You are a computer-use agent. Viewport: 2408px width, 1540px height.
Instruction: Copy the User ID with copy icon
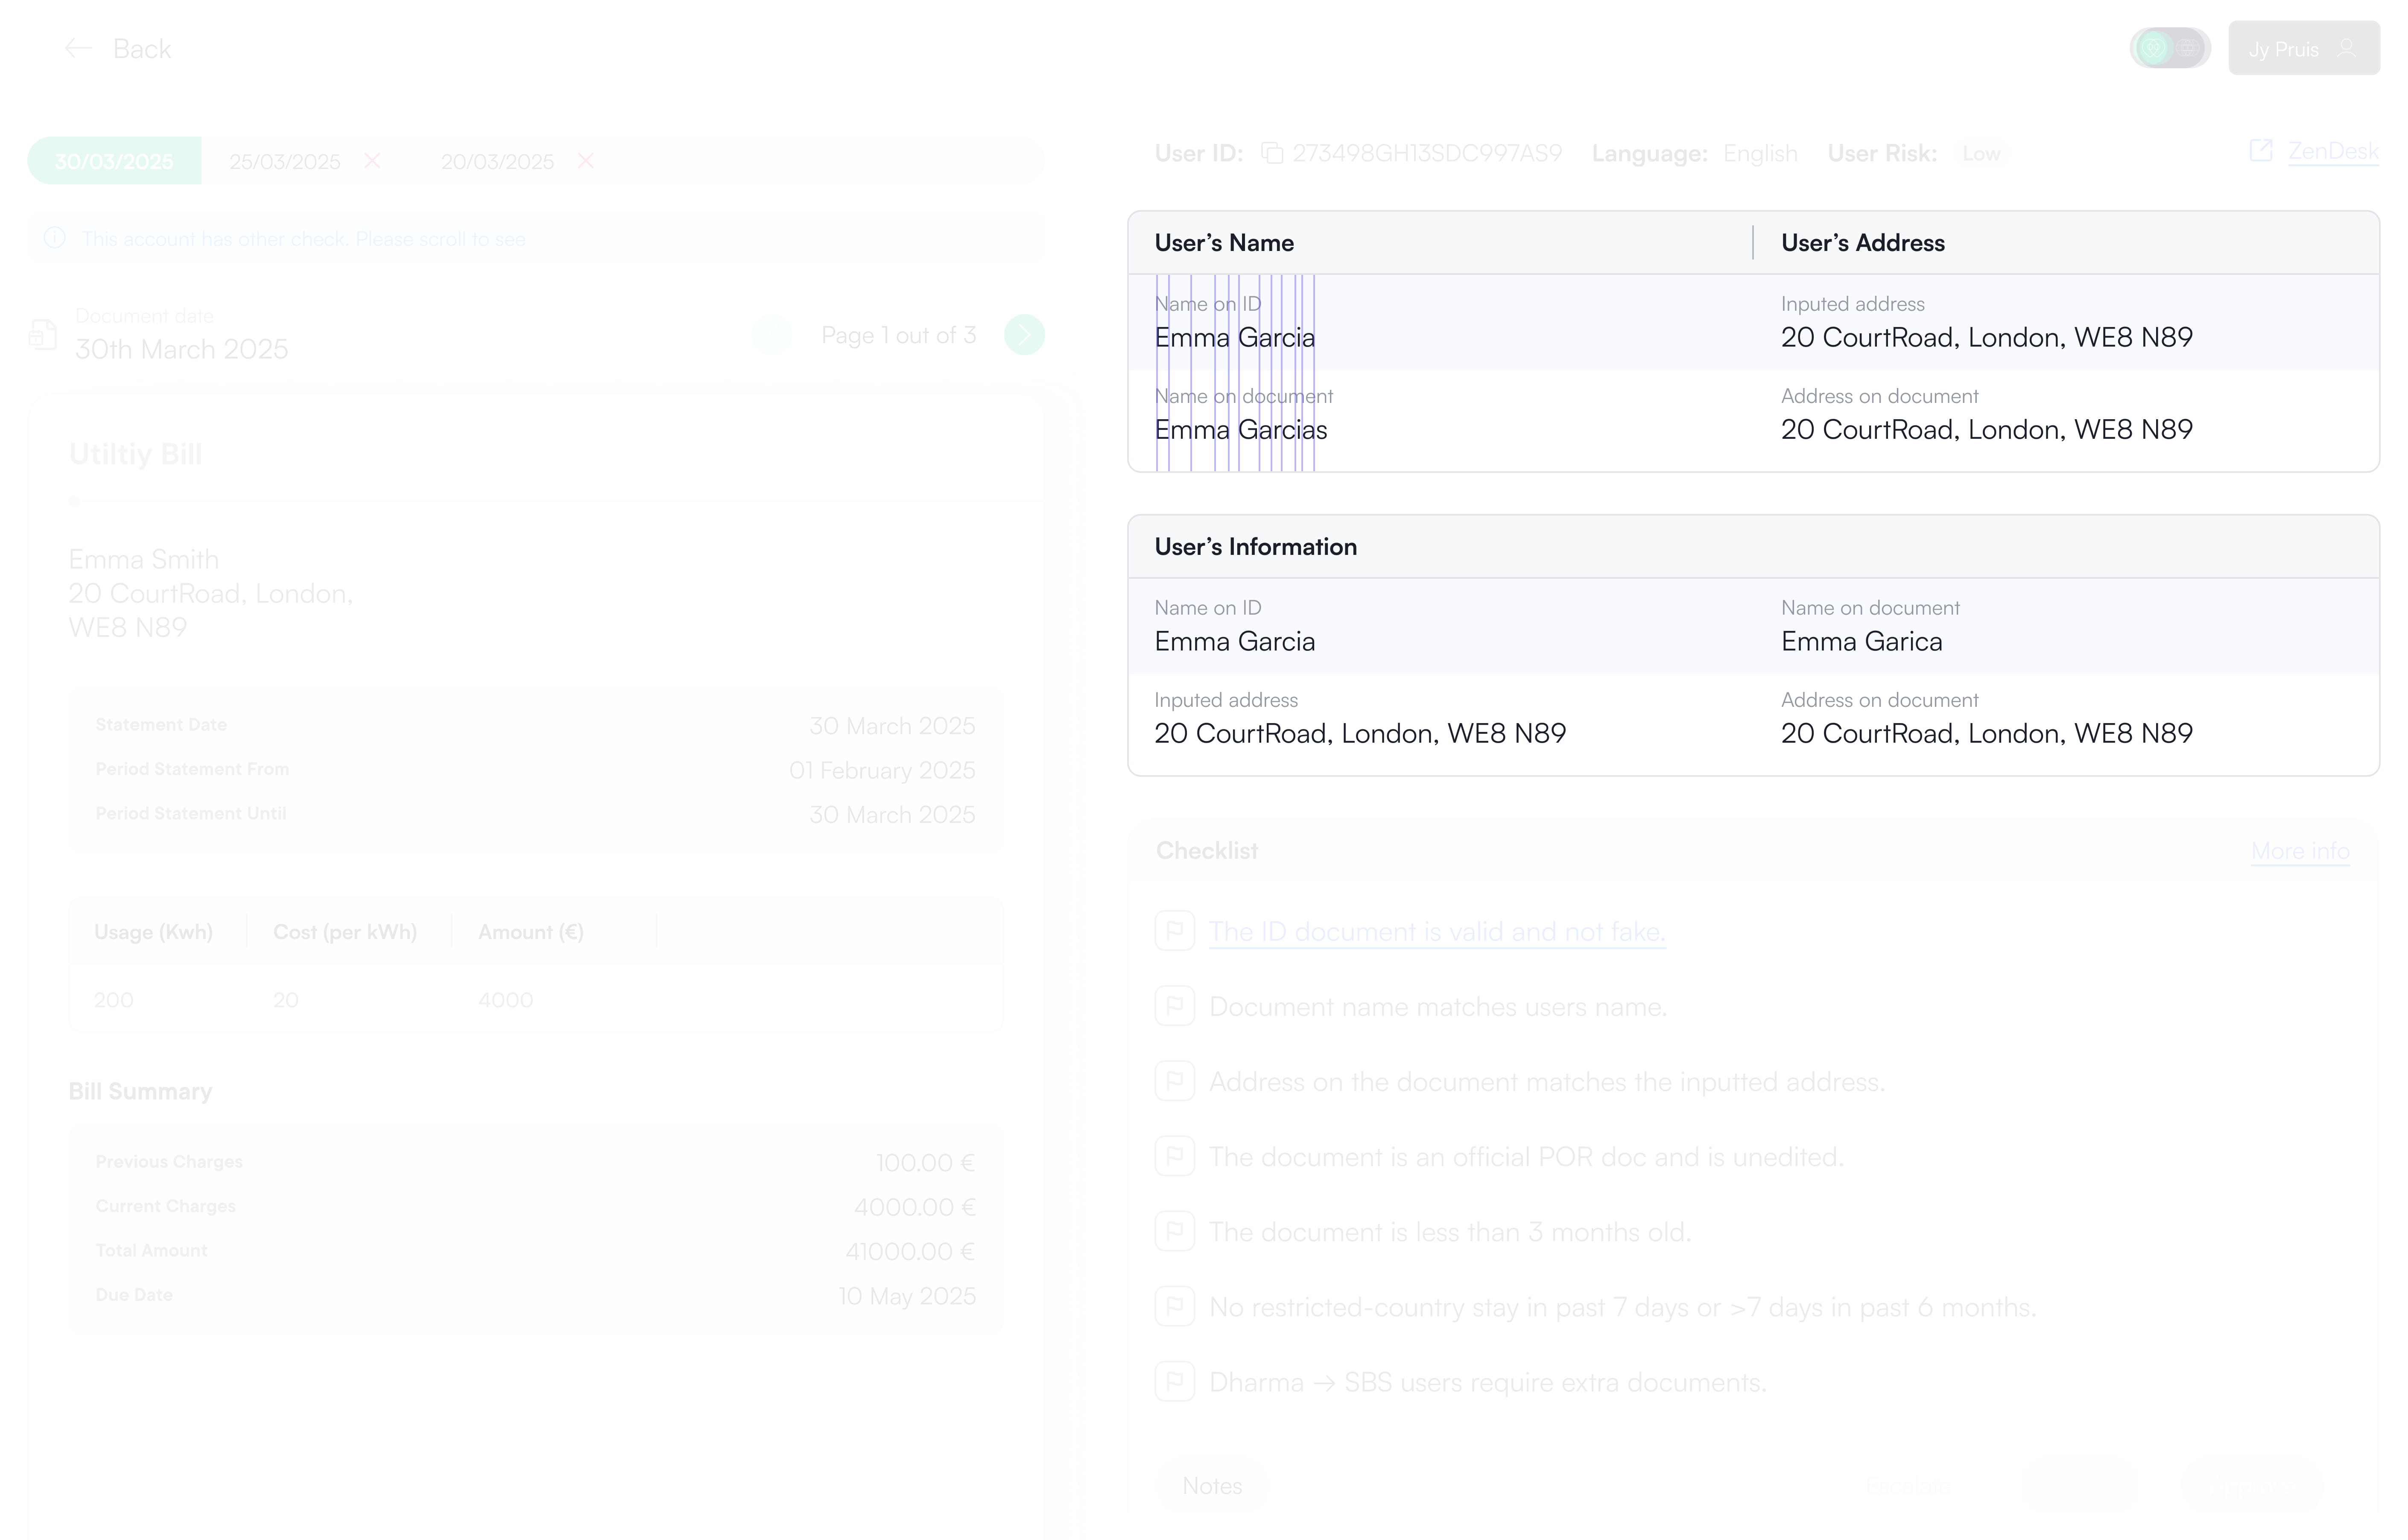click(1271, 153)
